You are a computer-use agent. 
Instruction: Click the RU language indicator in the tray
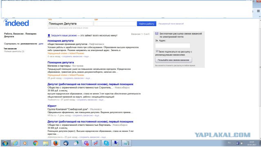229,143
